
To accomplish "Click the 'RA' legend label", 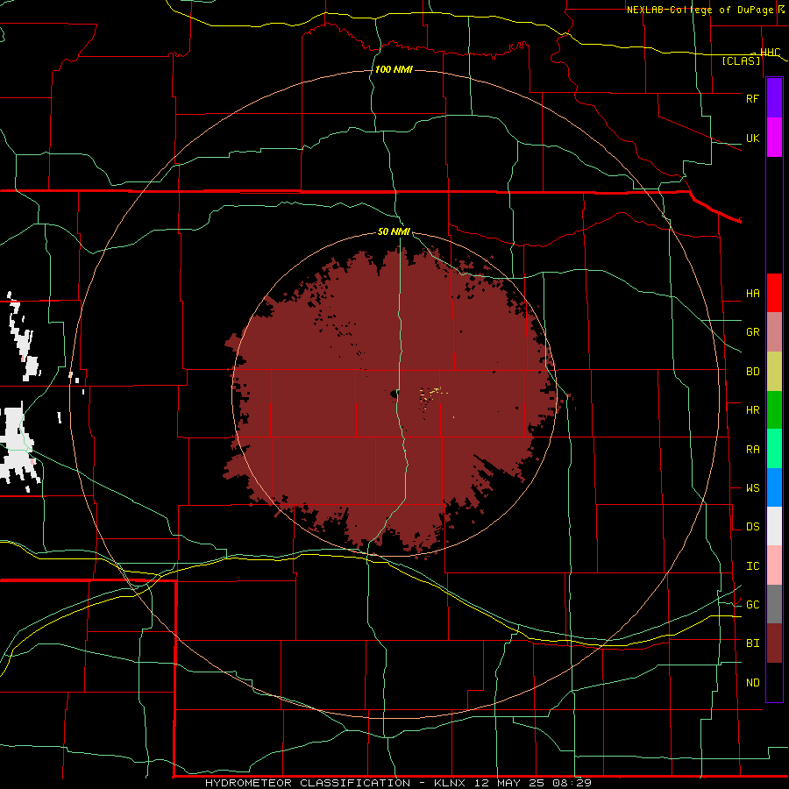I will [x=752, y=450].
